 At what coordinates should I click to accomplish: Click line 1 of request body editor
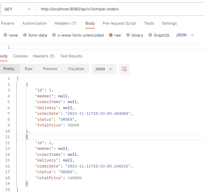[x=102, y=47]
